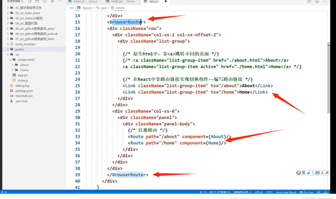Click the new folder icon in explorer header
336x199 pixels.
coord(37,1)
